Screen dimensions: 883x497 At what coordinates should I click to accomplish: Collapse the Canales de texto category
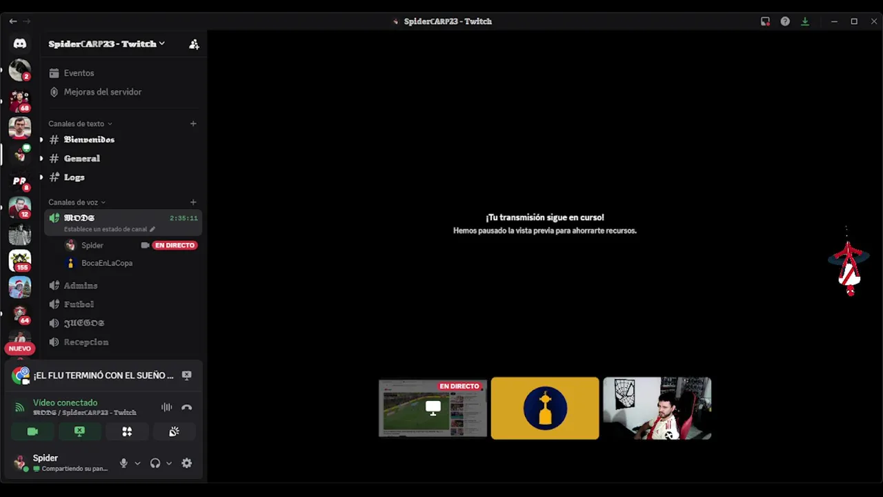click(80, 124)
